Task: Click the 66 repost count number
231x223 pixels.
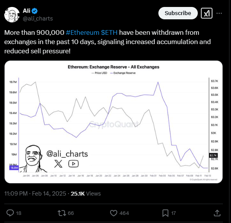Action: click(x=71, y=213)
